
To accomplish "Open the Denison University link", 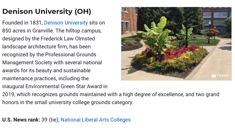I will (x=66, y=23).
